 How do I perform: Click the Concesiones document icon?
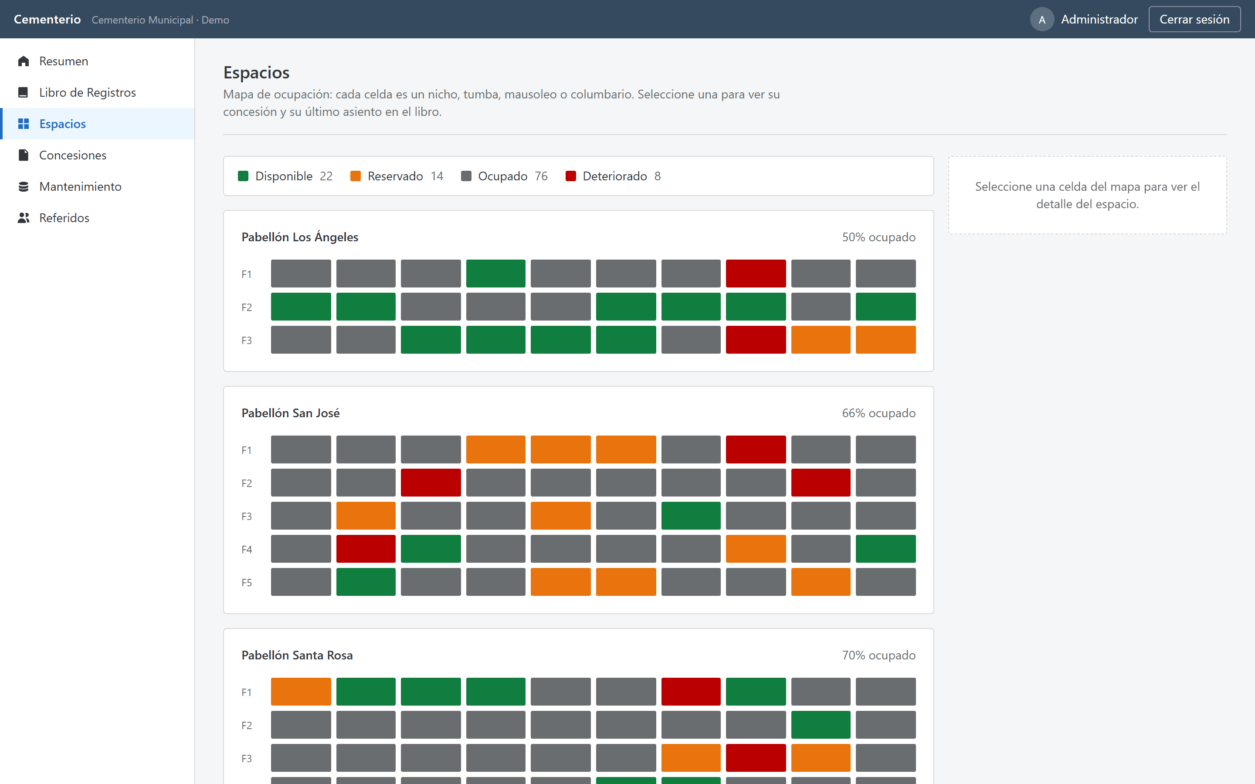24,155
